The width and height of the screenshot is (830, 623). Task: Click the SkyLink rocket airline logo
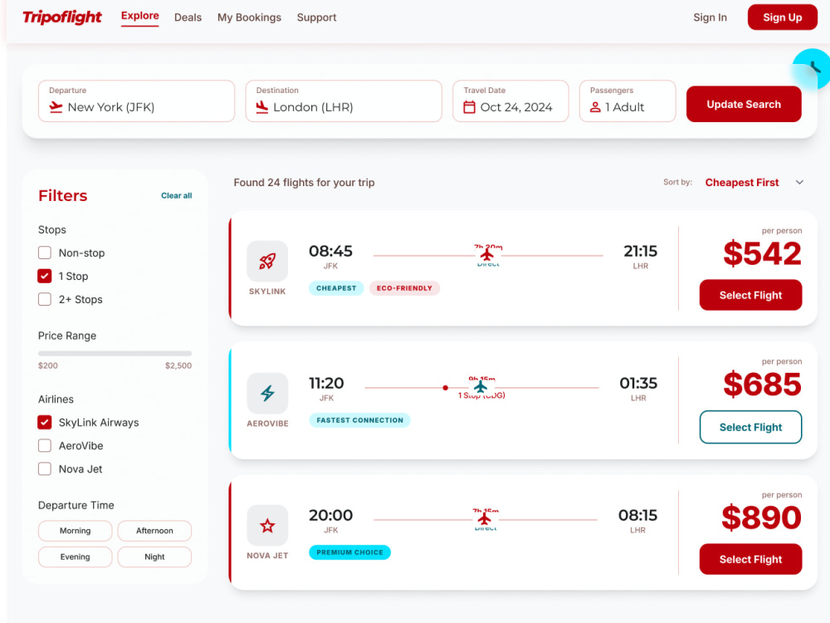coord(267,261)
